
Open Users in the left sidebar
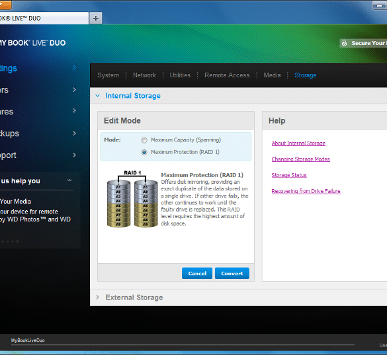[4, 90]
